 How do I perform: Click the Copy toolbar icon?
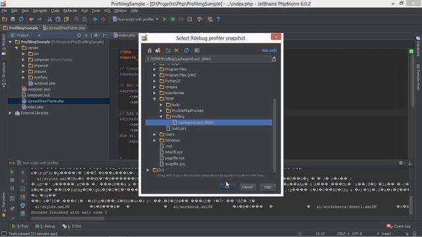click(58, 19)
